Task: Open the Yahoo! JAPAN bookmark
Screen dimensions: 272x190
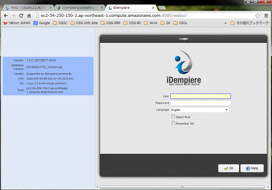Action: pyautogui.click(x=17, y=23)
